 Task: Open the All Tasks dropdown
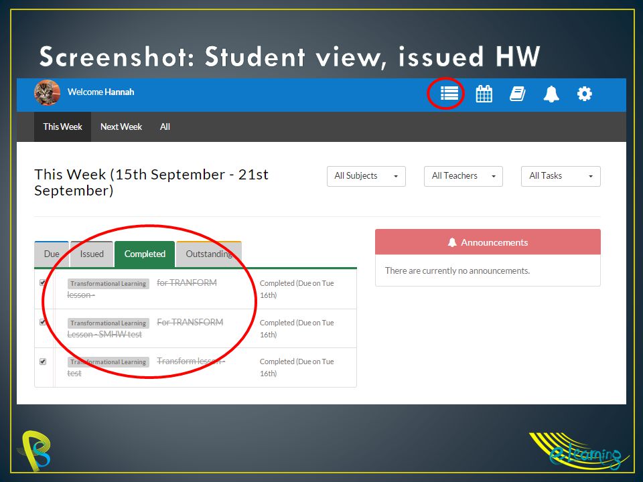tap(561, 176)
